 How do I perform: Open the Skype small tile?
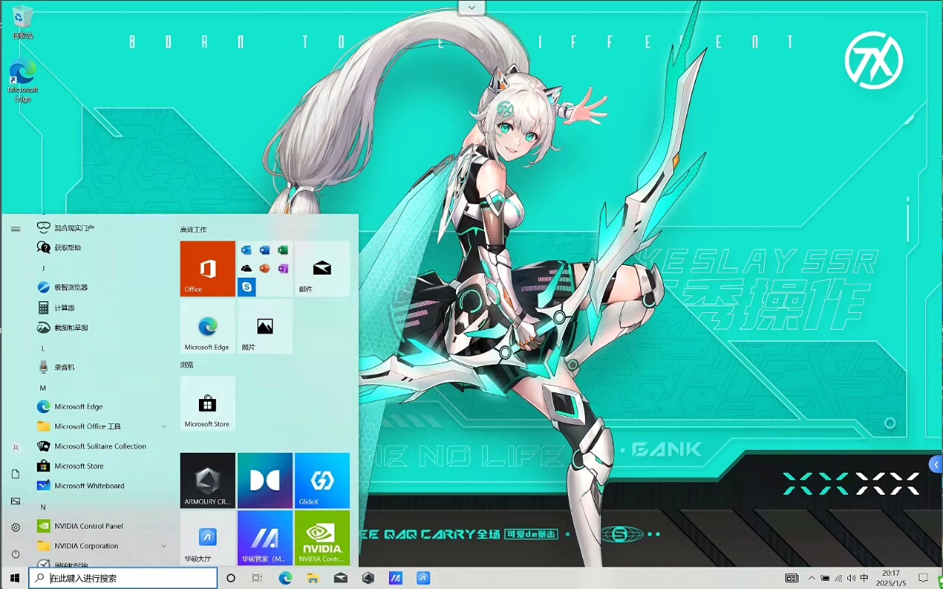(x=246, y=286)
